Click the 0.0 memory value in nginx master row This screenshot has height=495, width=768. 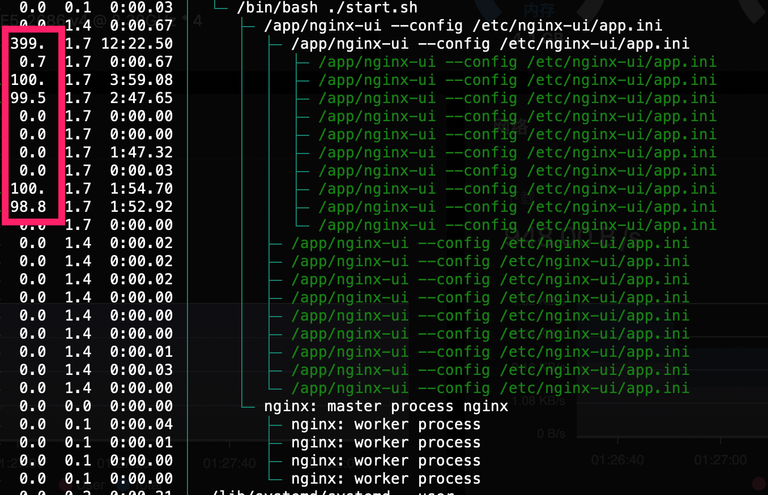click(78, 406)
